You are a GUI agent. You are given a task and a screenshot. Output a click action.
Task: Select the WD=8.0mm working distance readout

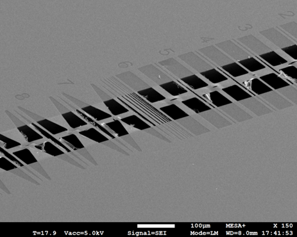point(242,233)
